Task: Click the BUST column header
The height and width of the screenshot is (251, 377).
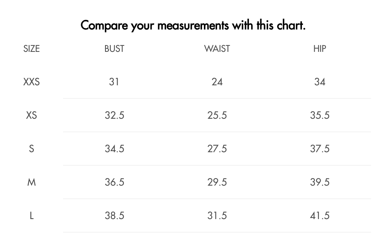Action: 114,48
